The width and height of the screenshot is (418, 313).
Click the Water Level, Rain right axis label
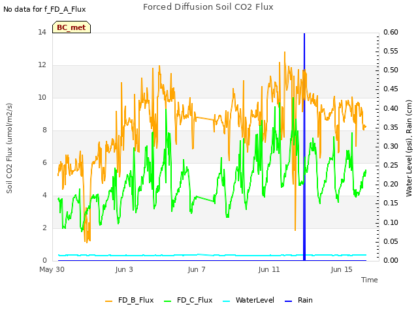pos(409,148)
